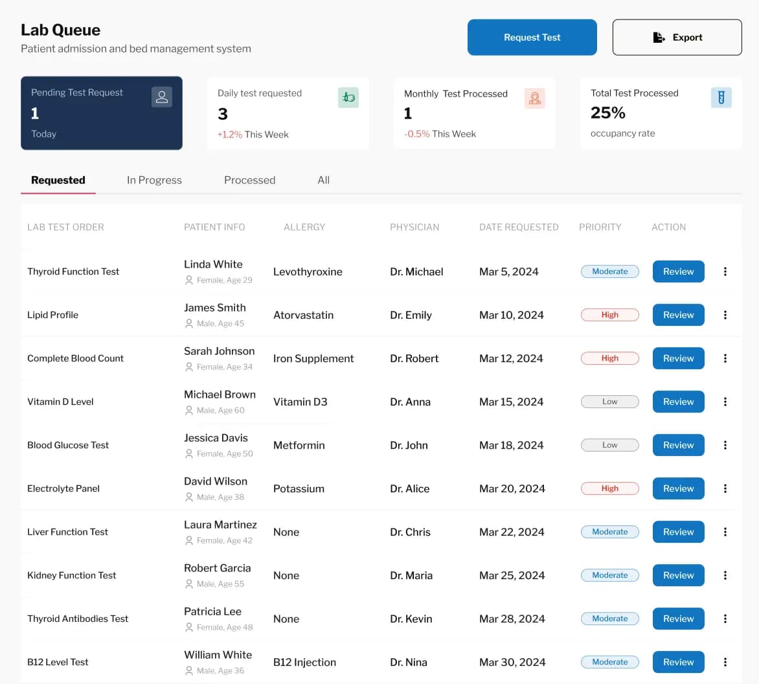Click the test tube icon in Total Test Processed card
759x684 pixels.
[x=721, y=97]
